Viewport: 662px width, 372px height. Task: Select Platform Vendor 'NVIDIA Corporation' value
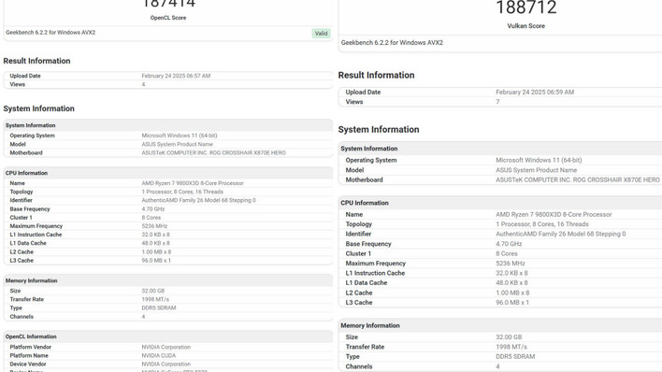click(x=166, y=347)
